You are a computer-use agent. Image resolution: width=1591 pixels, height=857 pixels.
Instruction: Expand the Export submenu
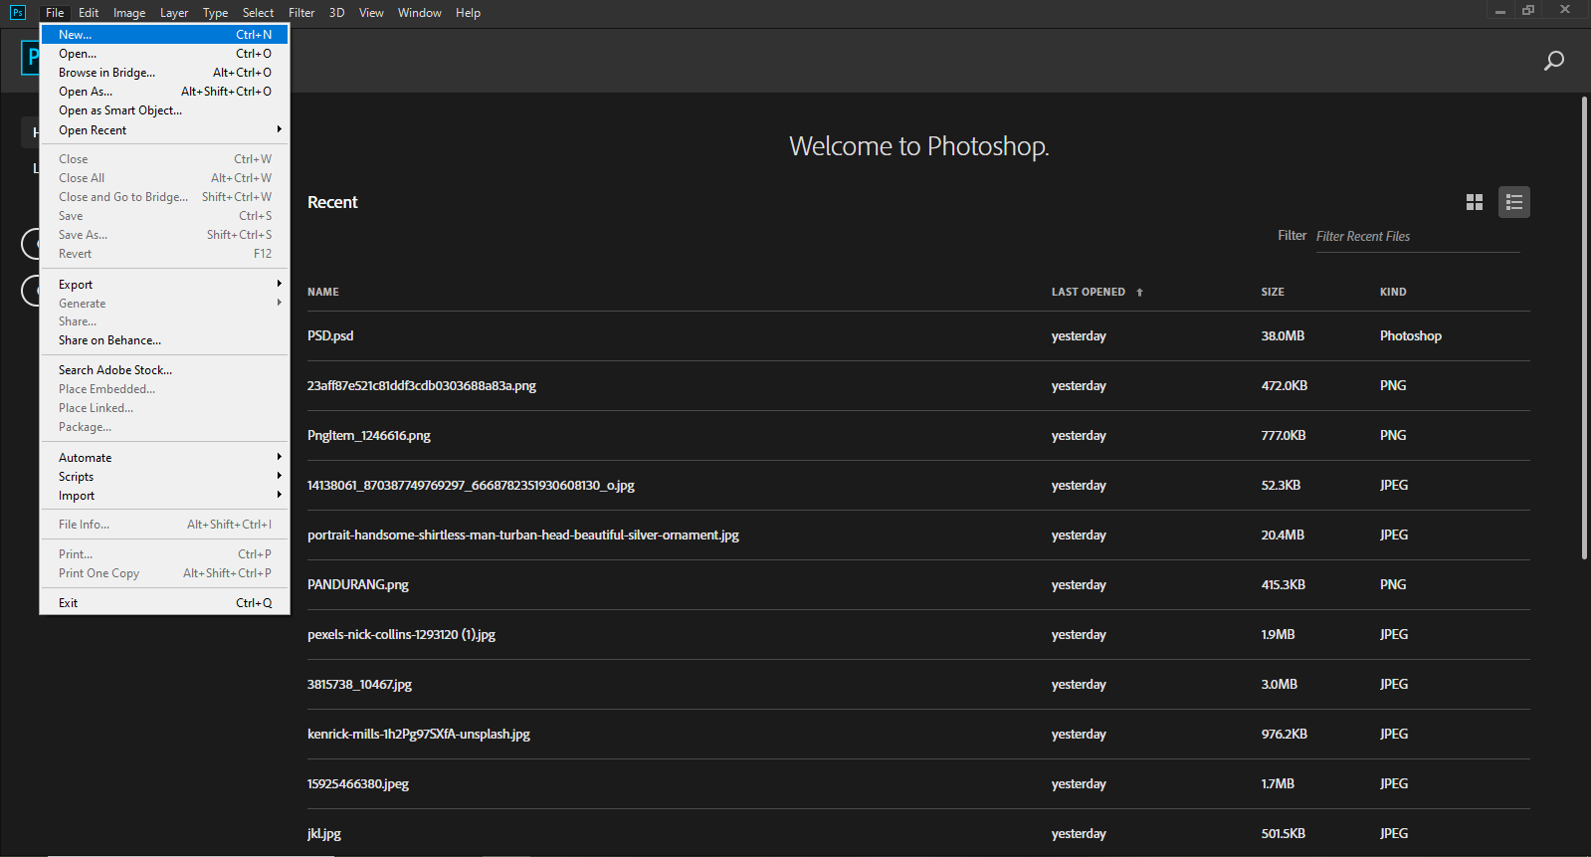[x=164, y=285]
